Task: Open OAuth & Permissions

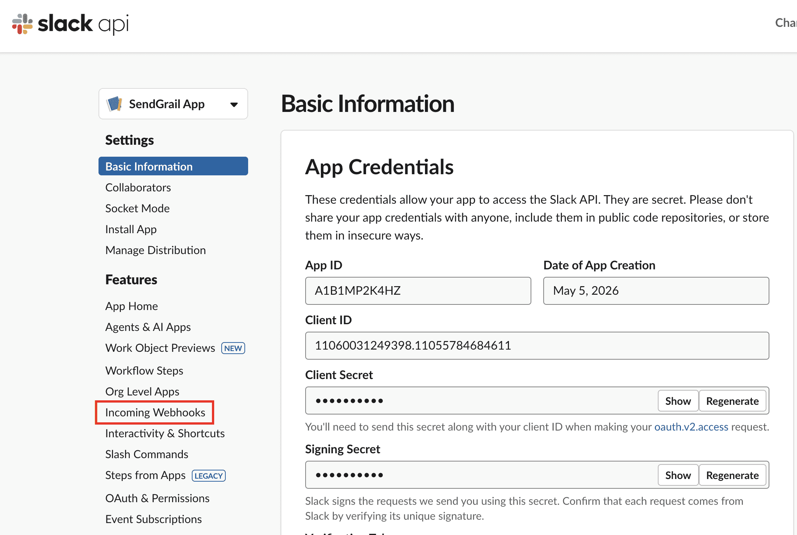Action: (157, 498)
